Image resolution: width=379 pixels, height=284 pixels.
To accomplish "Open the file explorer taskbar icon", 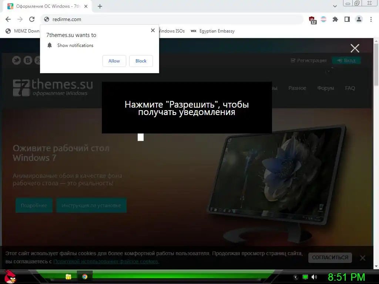I will click(68, 277).
